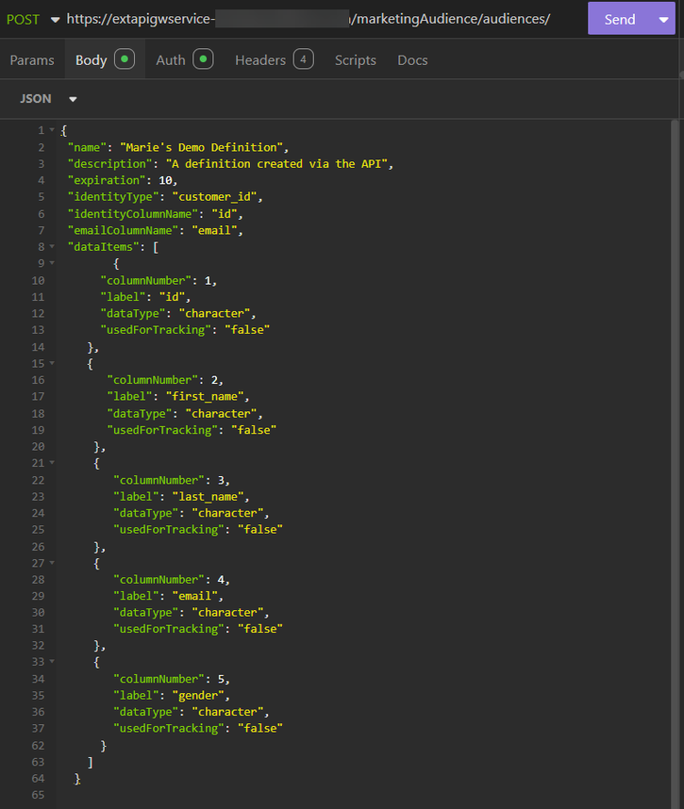Expand the folded object at line 33
Image resolution: width=684 pixels, height=809 pixels.
(x=52, y=662)
